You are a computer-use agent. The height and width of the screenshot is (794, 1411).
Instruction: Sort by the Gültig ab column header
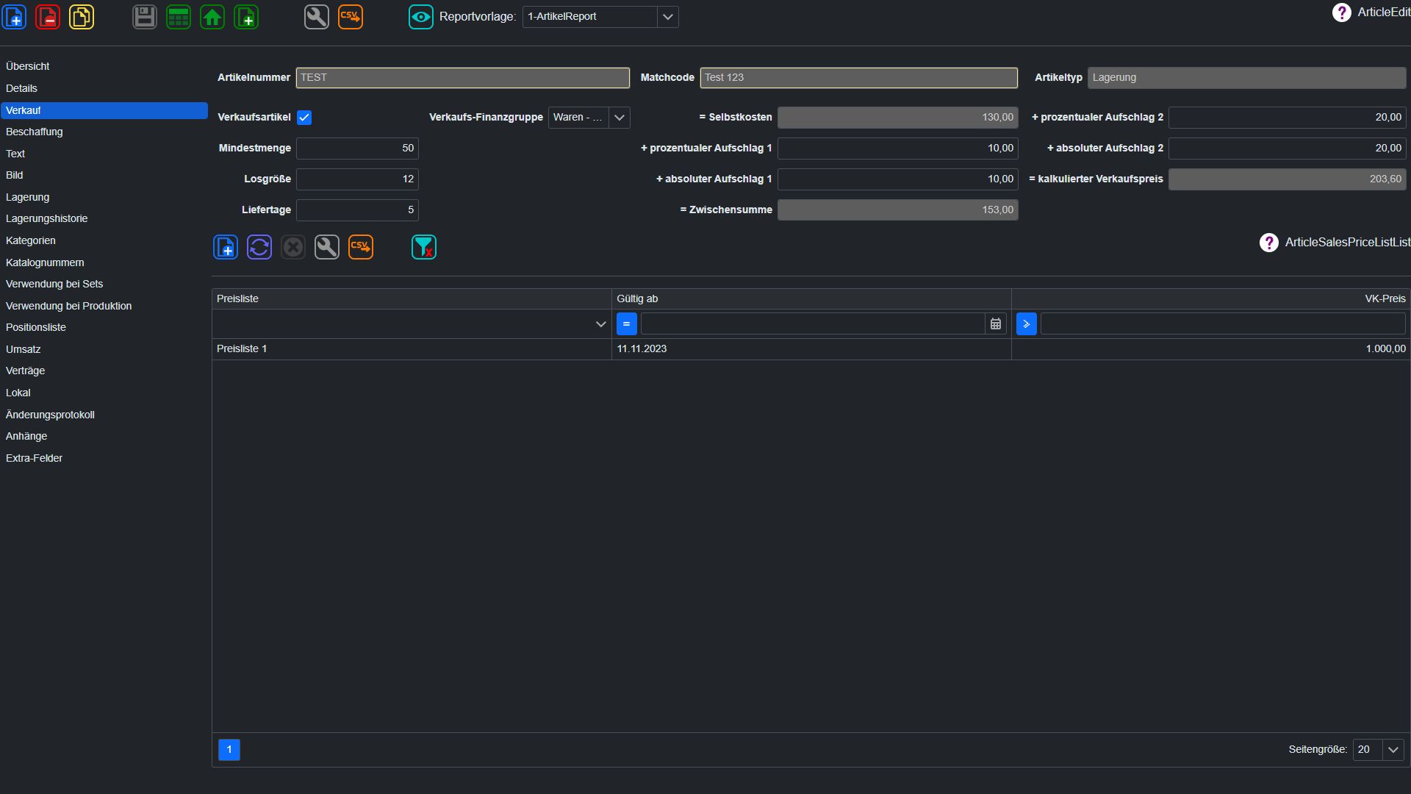[811, 298]
